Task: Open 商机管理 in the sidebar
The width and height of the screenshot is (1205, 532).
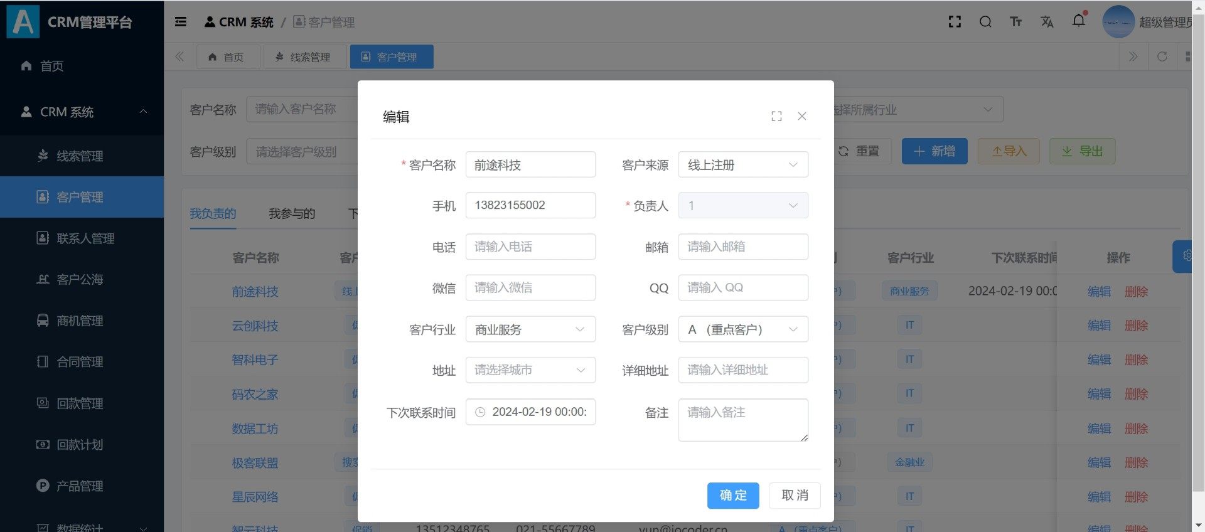Action: click(x=80, y=321)
